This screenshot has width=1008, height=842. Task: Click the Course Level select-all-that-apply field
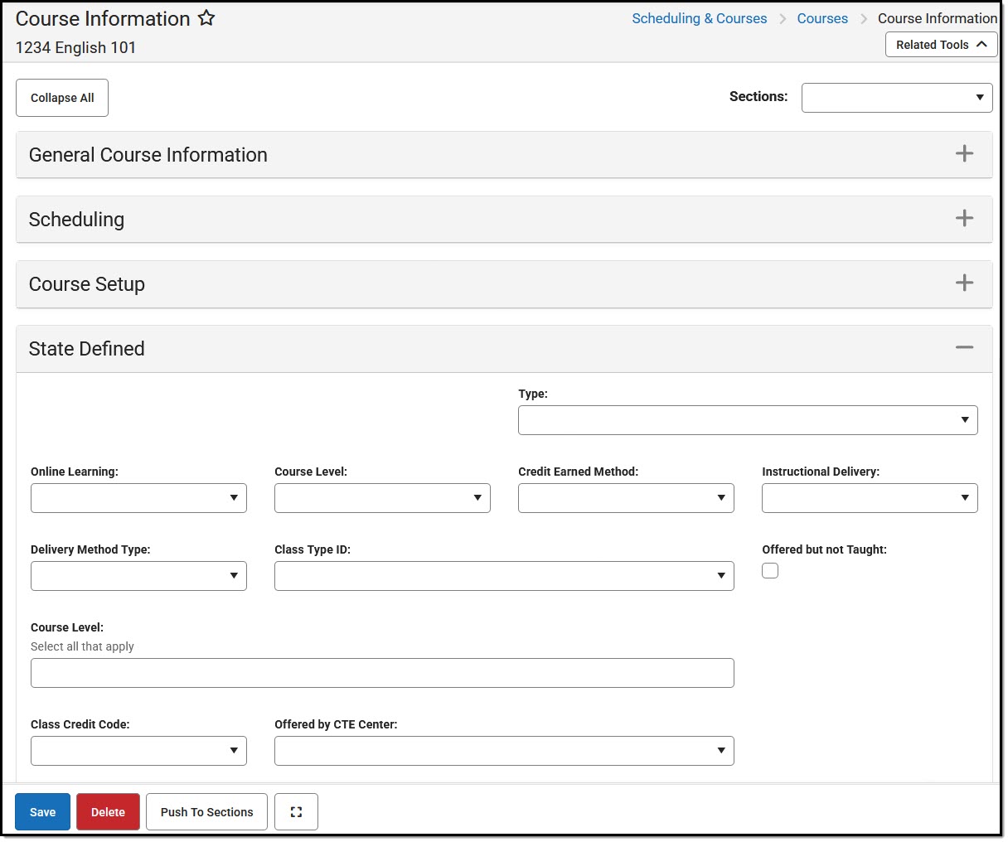click(x=382, y=672)
